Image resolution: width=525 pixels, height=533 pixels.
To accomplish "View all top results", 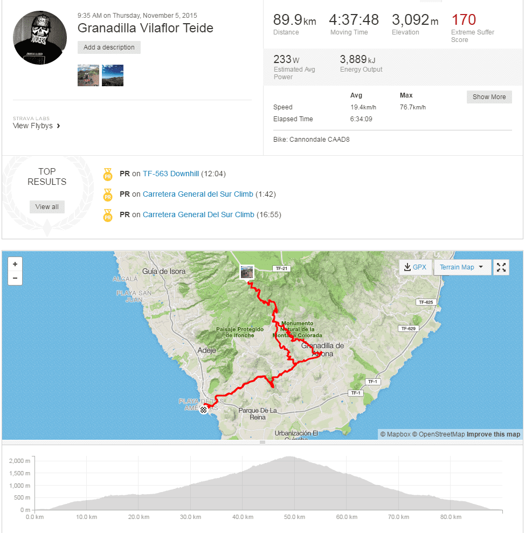I will (47, 206).
